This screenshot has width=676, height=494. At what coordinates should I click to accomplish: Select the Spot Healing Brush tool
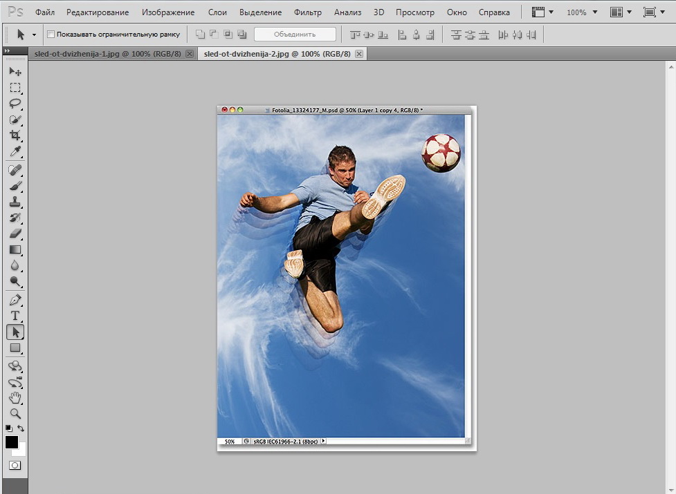point(15,171)
